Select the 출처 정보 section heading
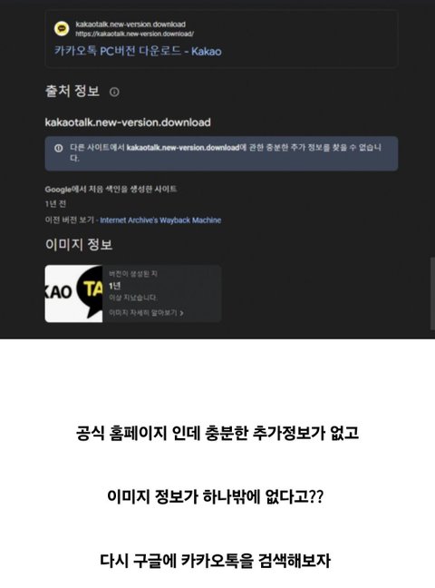Viewport: 435px width, 588px height. 72,91
